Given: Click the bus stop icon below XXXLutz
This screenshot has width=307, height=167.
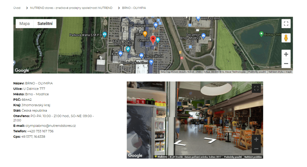Looking at the screenshot, I should 190,25.
